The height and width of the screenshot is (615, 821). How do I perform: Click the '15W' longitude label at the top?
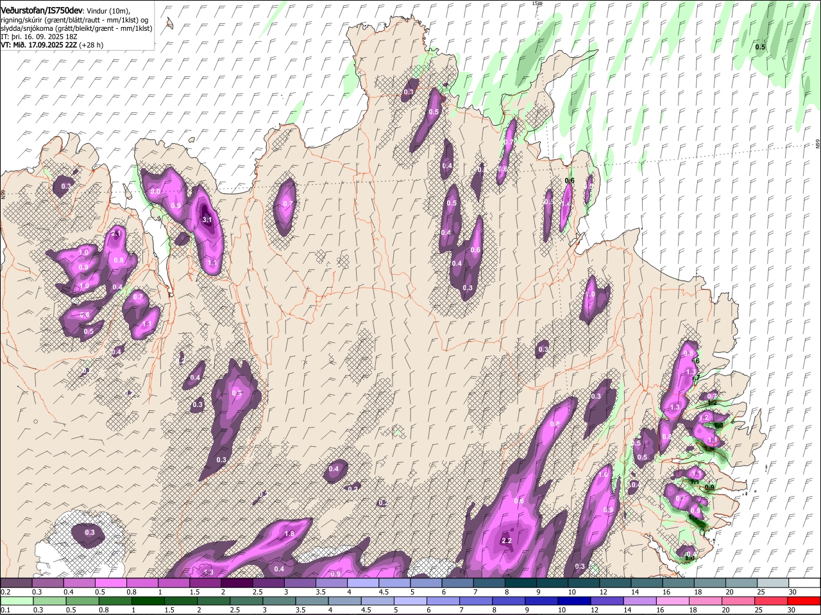pyautogui.click(x=537, y=3)
